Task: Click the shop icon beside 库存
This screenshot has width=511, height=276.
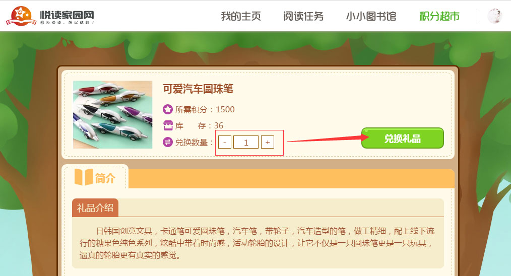Action: (x=167, y=125)
